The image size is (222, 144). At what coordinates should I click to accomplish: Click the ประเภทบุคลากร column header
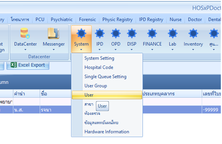tap(172, 93)
